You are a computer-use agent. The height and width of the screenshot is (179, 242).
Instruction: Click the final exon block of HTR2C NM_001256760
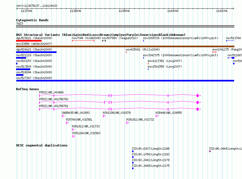198,102
